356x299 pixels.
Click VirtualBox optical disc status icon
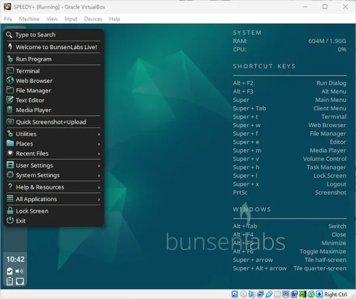243,294
